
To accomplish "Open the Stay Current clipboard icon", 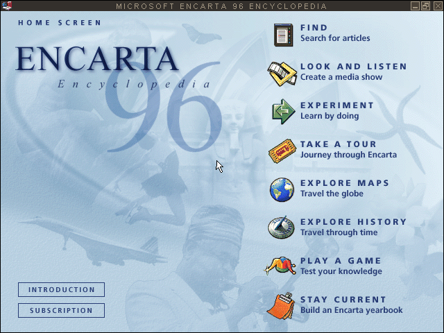I will [x=281, y=306].
